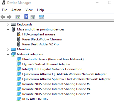Click the ROG AREION 10G adapter icon

(x=19, y=99)
